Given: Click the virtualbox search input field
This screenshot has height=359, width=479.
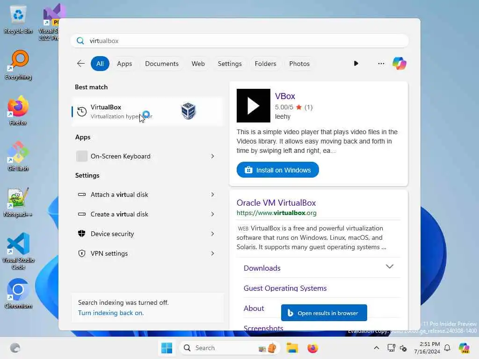Looking at the screenshot, I should pos(239,41).
